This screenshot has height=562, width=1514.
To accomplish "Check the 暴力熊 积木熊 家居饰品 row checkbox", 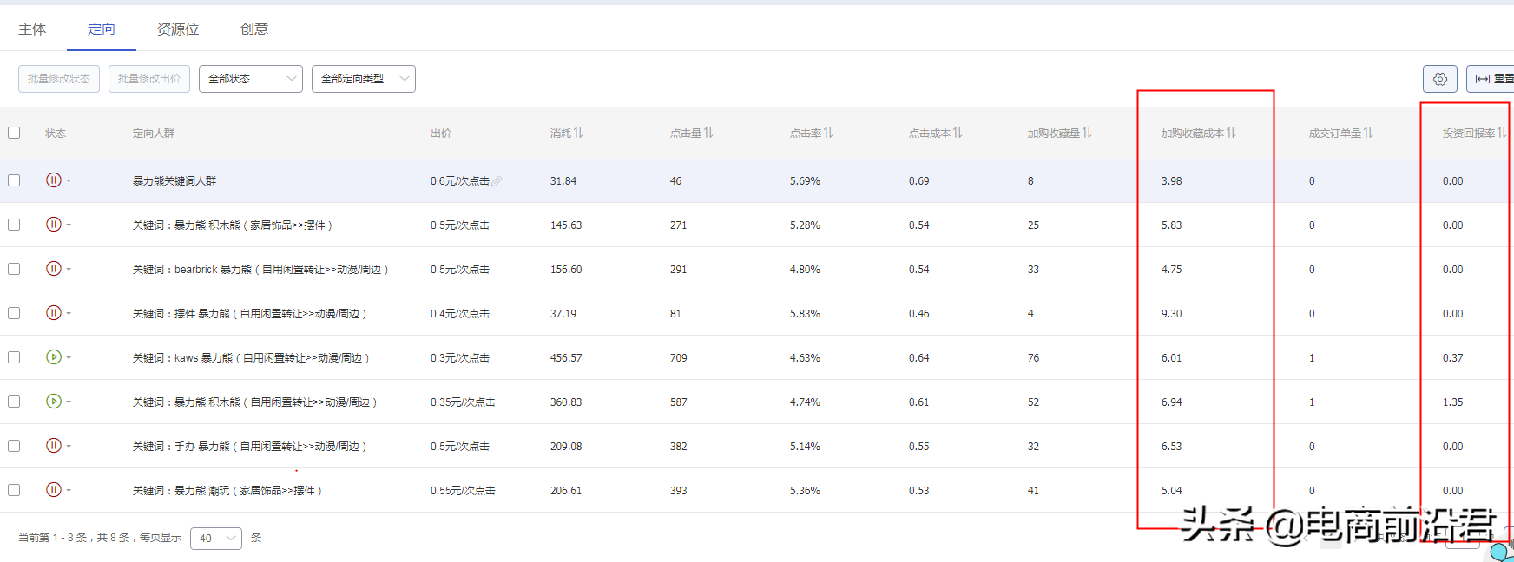I will (x=14, y=225).
